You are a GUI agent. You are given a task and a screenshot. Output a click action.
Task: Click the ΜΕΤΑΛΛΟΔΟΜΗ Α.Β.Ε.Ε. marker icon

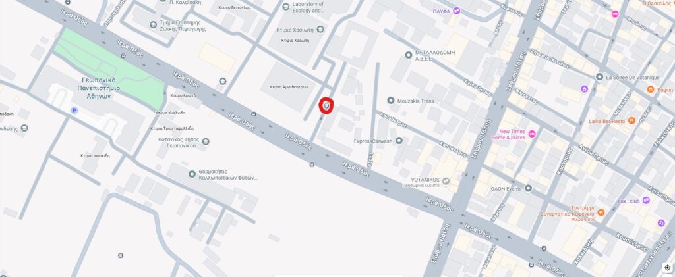(409, 55)
